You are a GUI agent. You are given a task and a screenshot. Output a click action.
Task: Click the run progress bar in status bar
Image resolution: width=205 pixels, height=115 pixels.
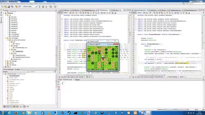(176, 110)
